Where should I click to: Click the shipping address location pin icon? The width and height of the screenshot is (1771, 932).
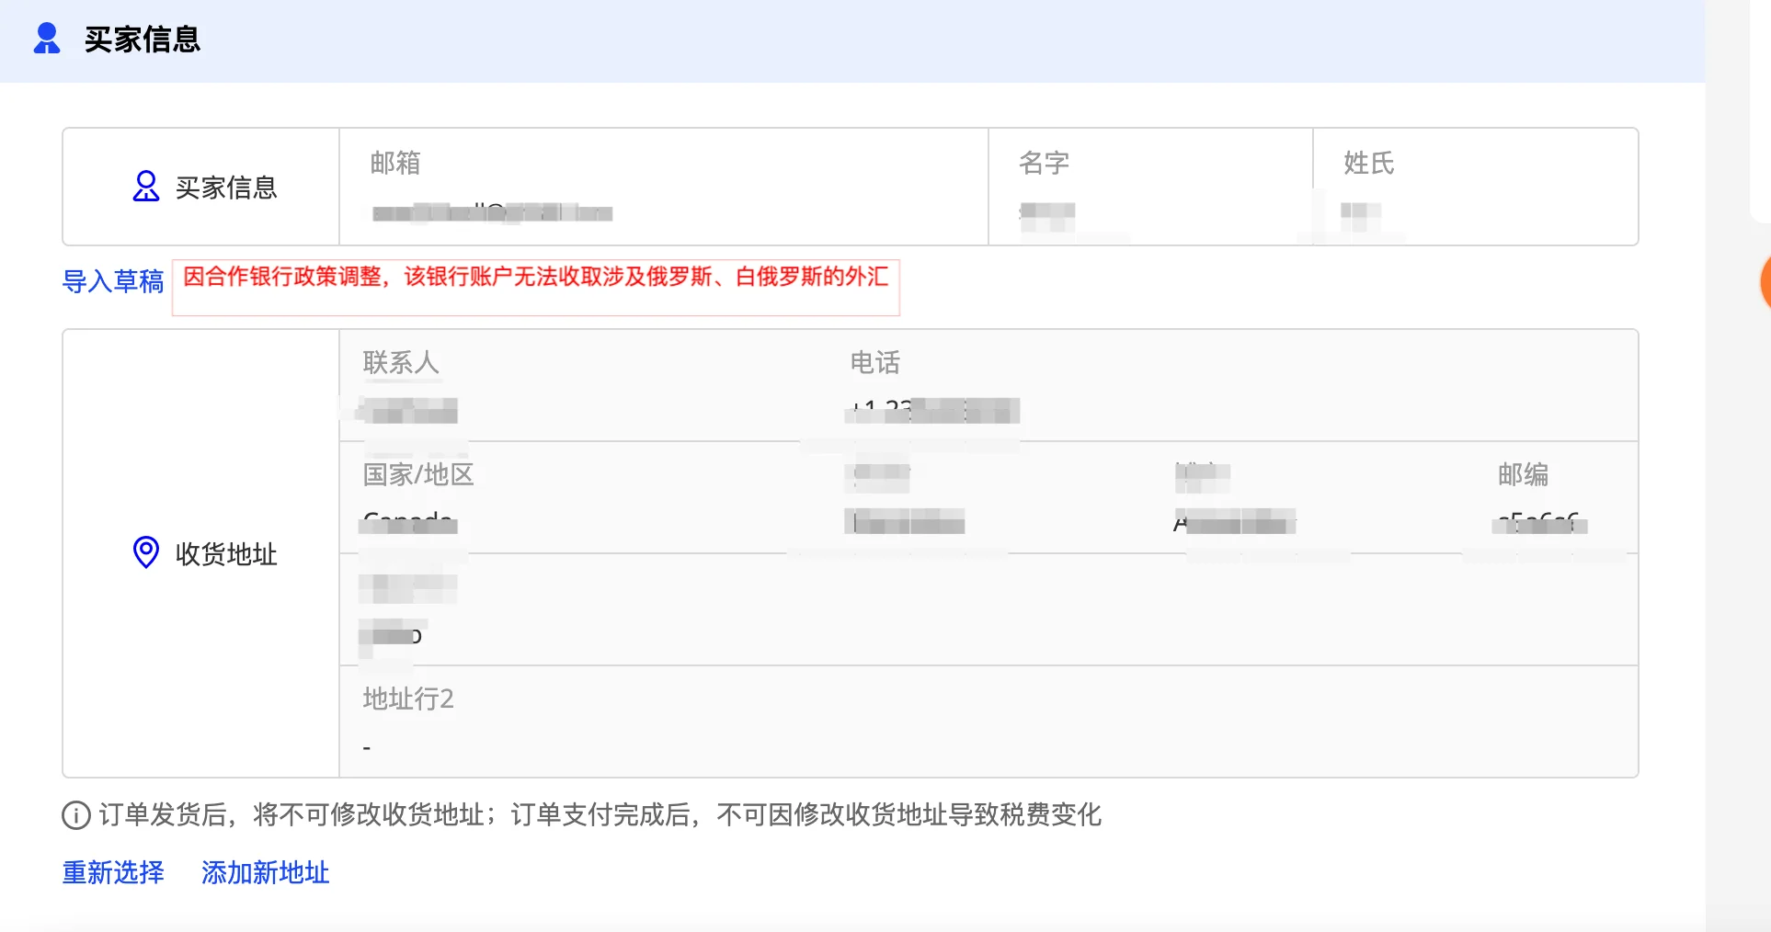146,552
